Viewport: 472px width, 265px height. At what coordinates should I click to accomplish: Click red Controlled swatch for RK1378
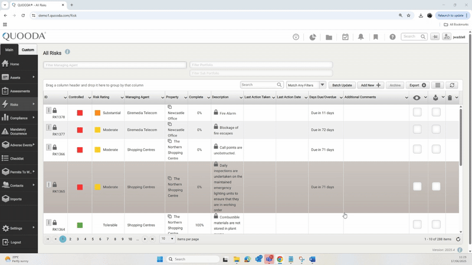[x=80, y=113]
